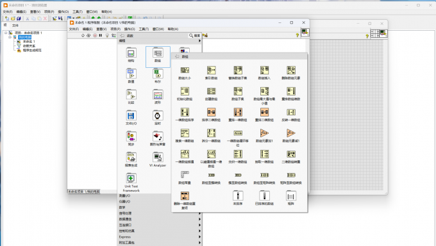
Task: Open the Graphics & Sound palette
Action: pyautogui.click(x=158, y=139)
